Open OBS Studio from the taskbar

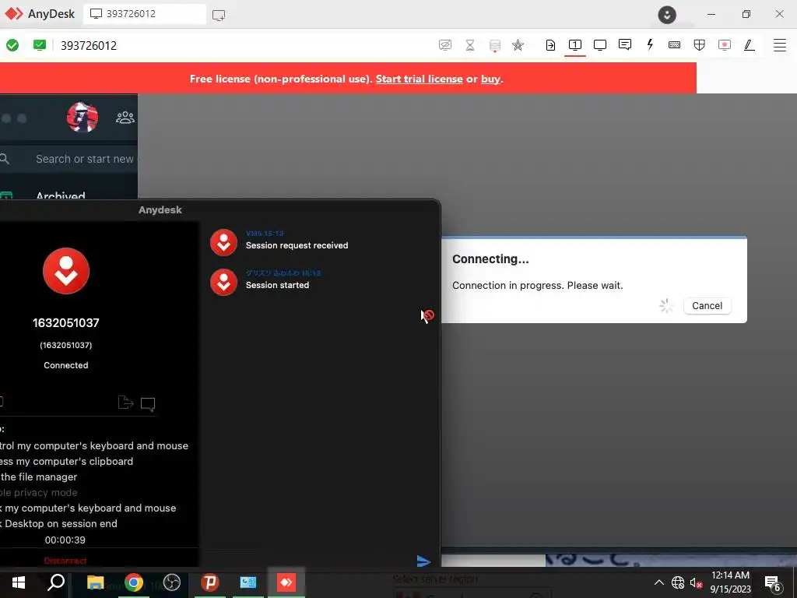172,582
